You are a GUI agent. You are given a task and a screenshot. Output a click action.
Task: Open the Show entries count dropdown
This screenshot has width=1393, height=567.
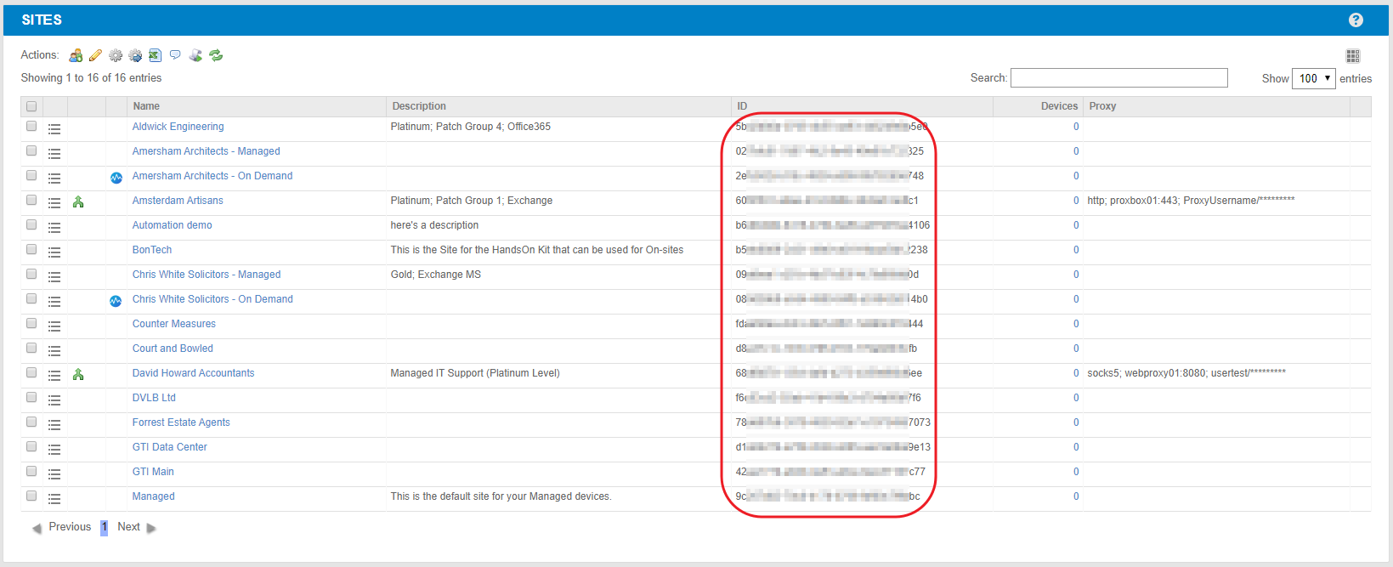[1314, 78]
